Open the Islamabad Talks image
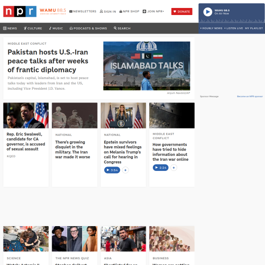The width and height of the screenshot is (265, 265). pyautogui.click(x=147, y=66)
